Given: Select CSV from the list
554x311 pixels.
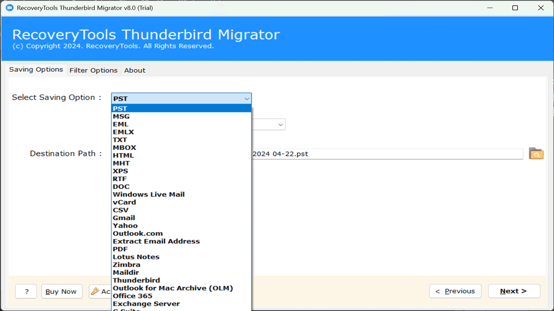Looking at the screenshot, I should coord(181,210).
